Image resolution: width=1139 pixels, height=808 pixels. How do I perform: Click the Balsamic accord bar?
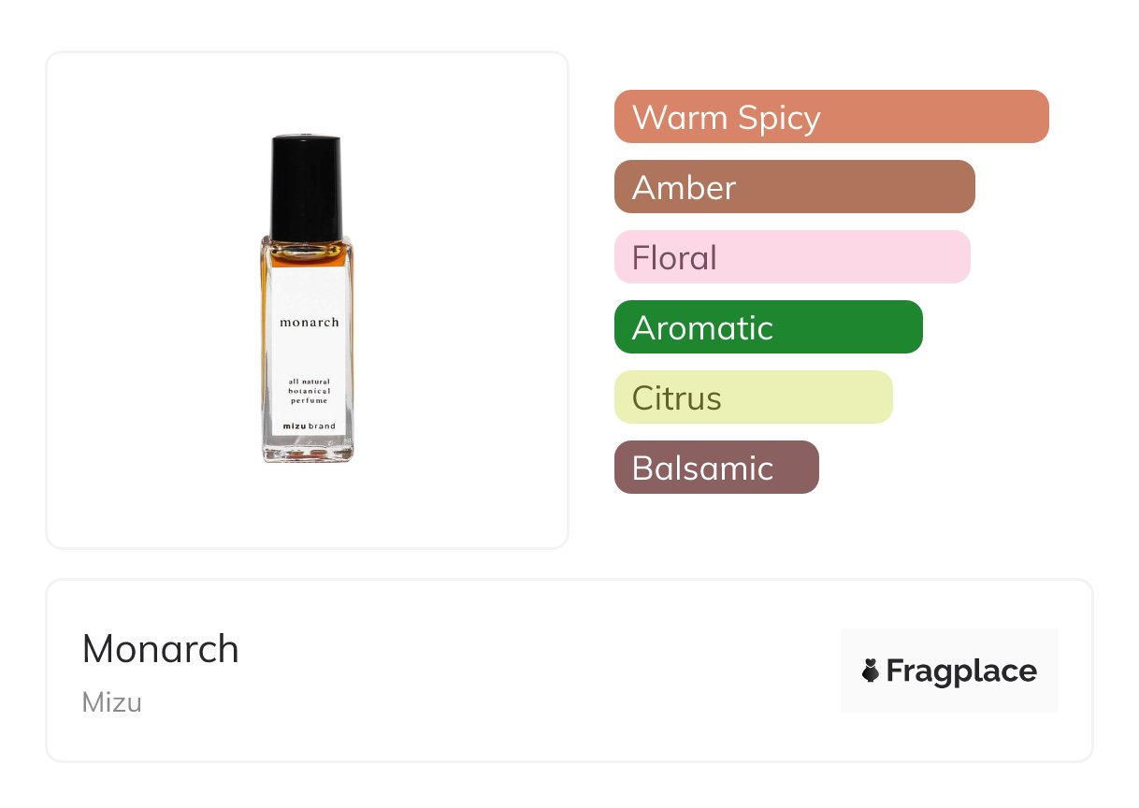point(715,468)
